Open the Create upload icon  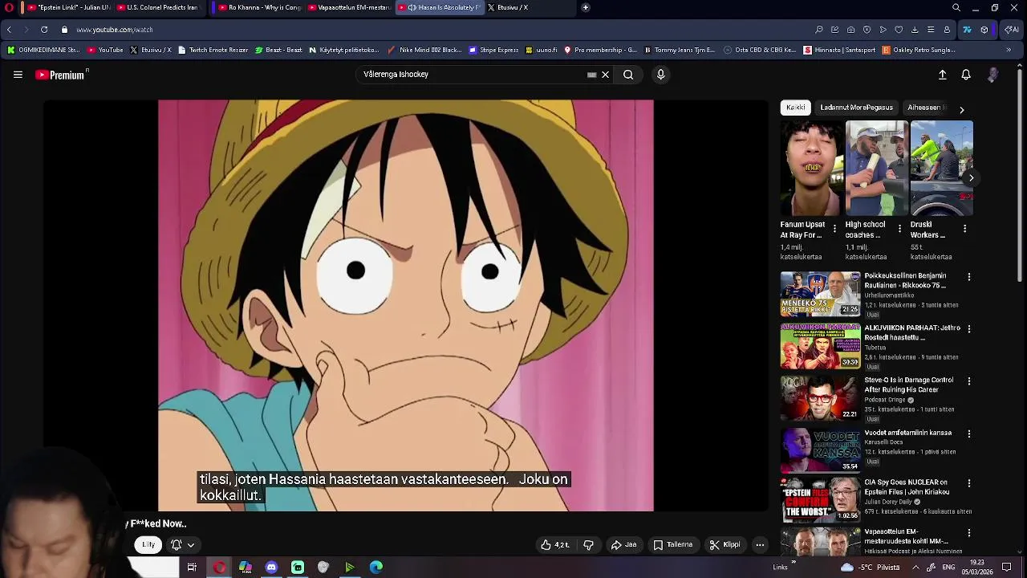click(x=943, y=75)
